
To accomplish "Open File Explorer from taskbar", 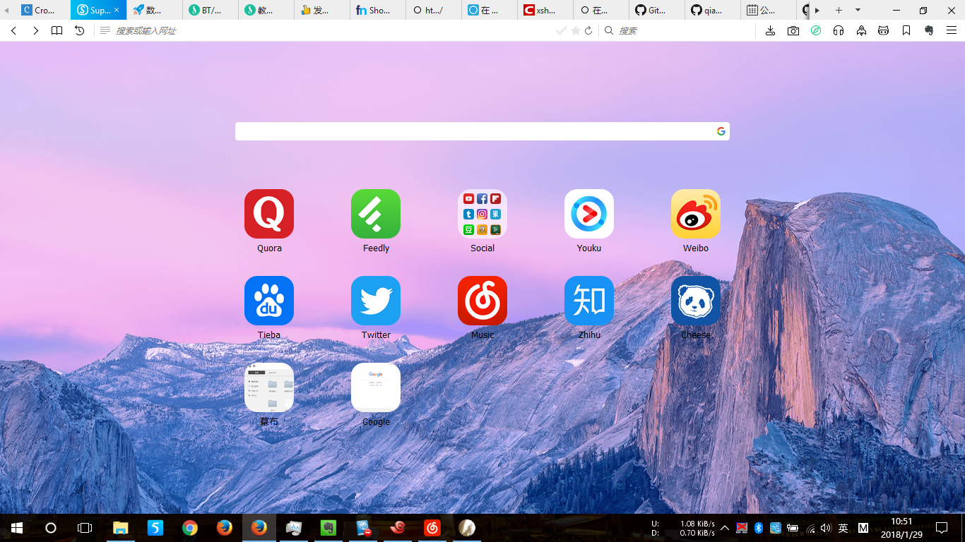I will tap(121, 528).
